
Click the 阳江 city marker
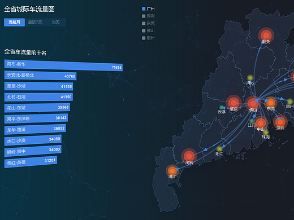pos(219,149)
